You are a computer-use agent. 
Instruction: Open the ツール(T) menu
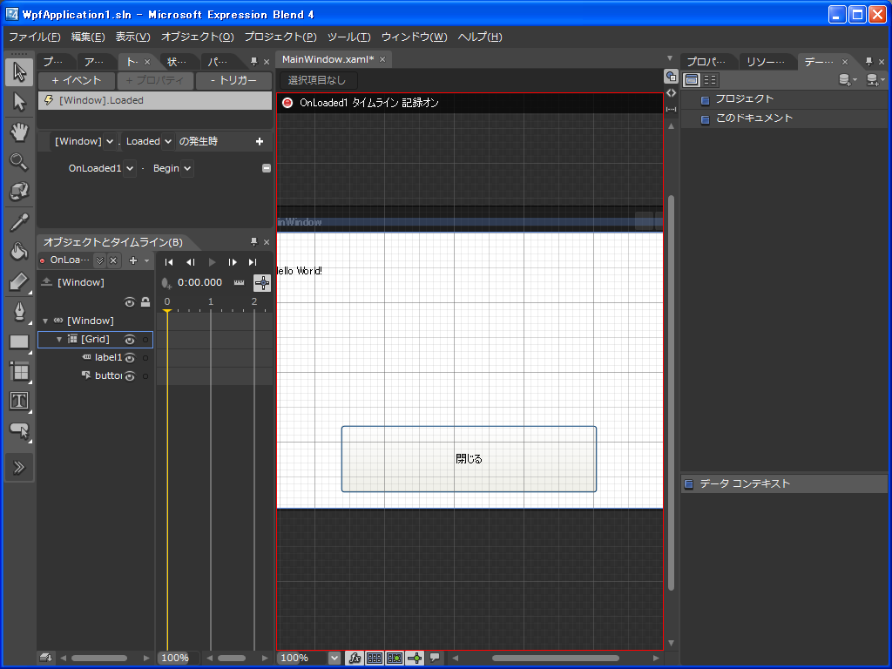click(x=348, y=37)
